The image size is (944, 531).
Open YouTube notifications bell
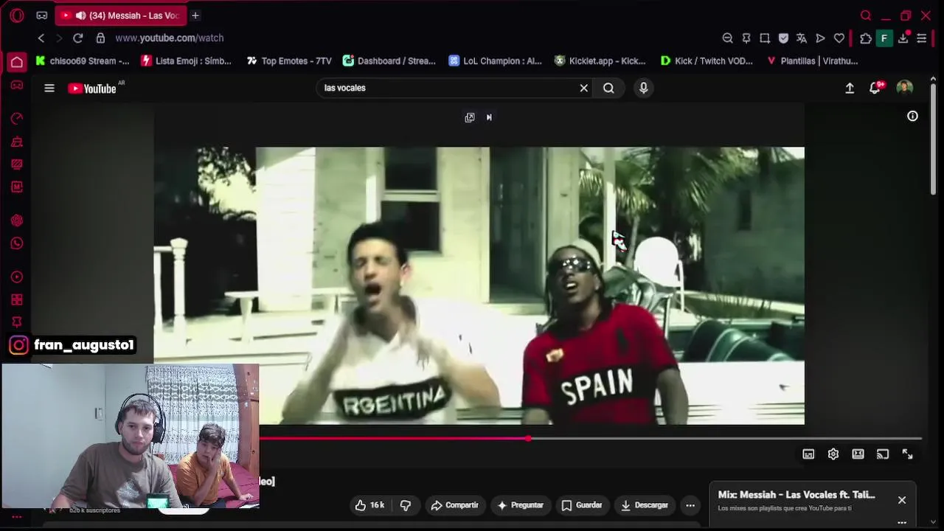(x=875, y=88)
